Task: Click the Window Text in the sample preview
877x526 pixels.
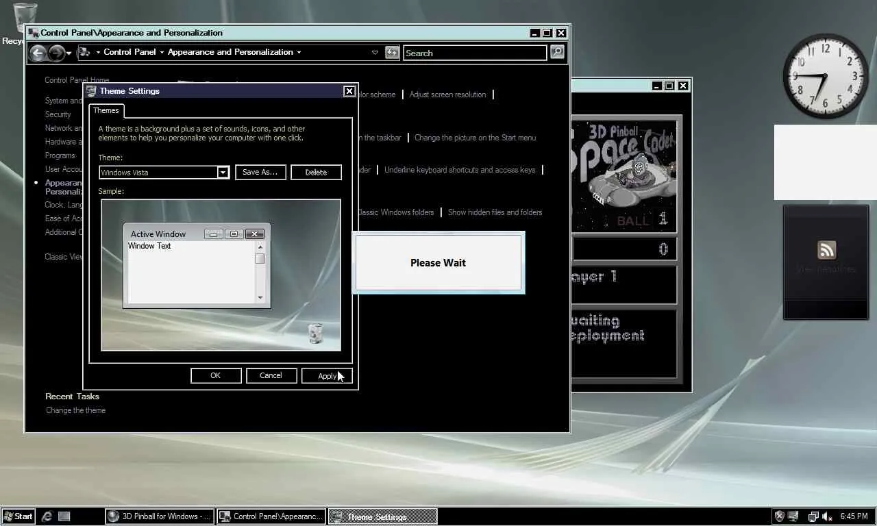Action: point(149,246)
